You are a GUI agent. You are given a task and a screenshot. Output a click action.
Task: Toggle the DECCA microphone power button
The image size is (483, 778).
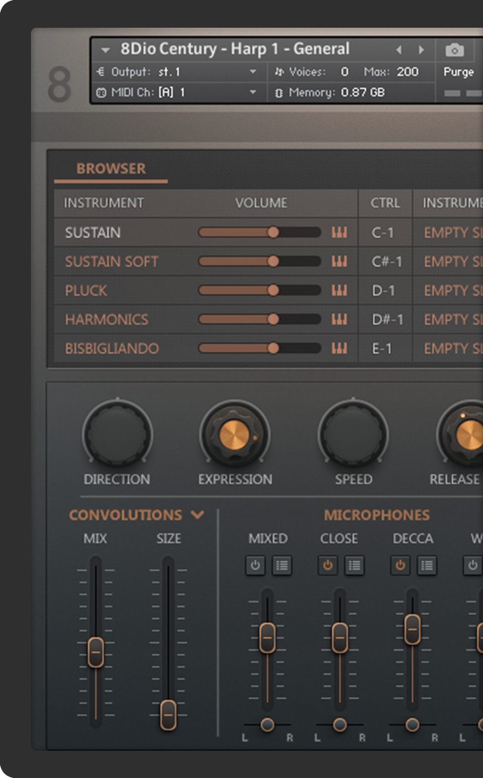pyautogui.click(x=400, y=565)
